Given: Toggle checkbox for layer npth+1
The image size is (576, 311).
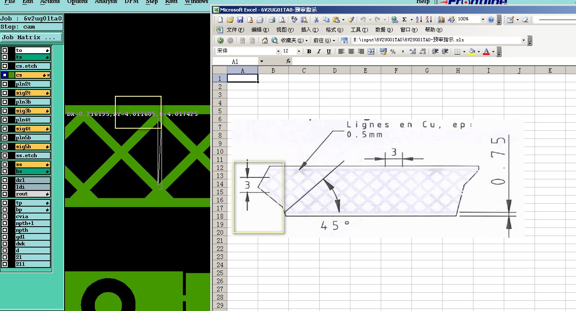Looking at the screenshot, I should pyautogui.click(x=5, y=223).
